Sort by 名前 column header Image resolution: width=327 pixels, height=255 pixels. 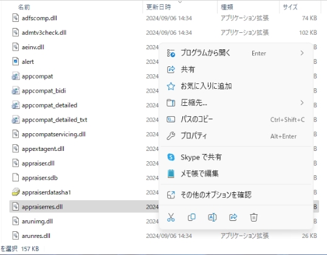(x=24, y=7)
